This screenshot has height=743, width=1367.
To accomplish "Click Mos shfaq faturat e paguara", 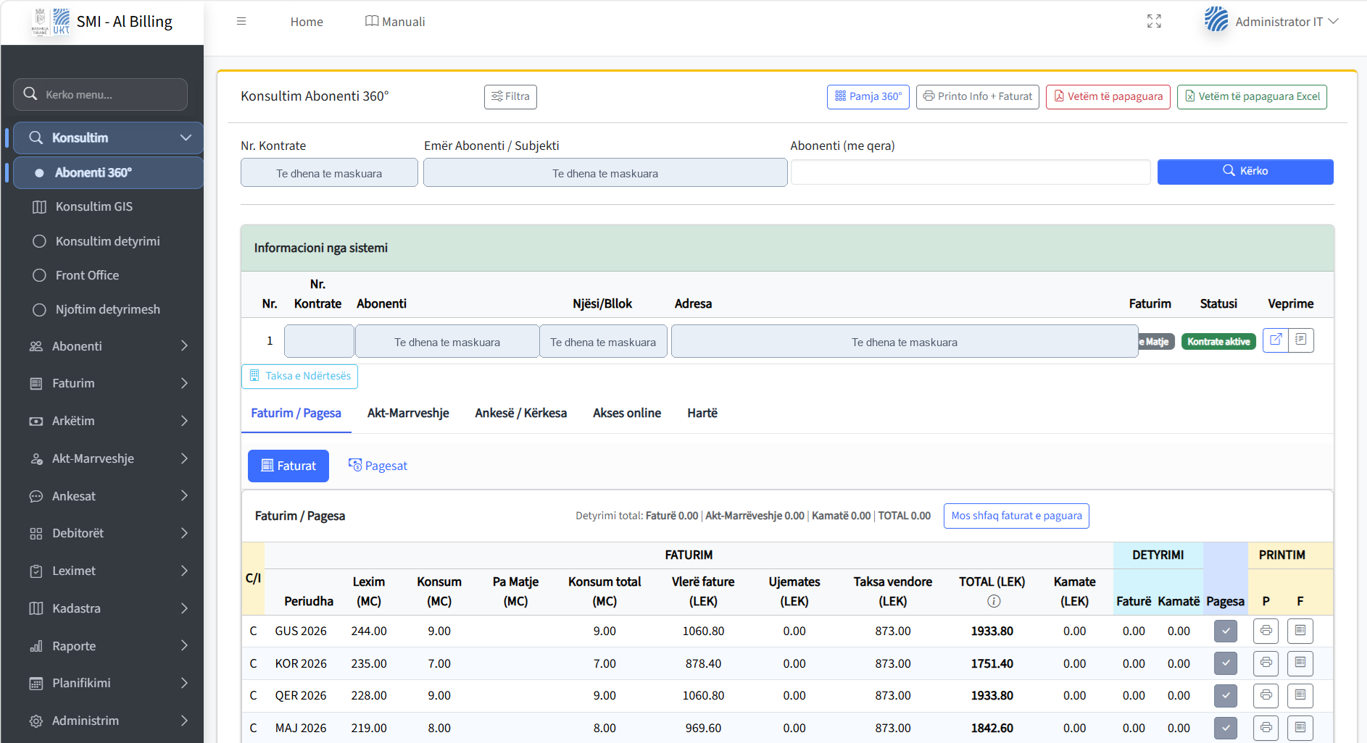I will (1016, 516).
